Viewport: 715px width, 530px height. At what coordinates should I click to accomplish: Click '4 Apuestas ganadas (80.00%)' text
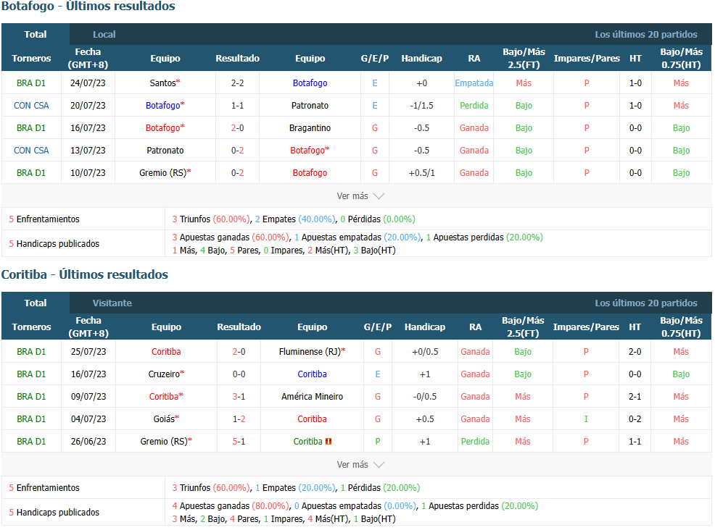(x=231, y=506)
